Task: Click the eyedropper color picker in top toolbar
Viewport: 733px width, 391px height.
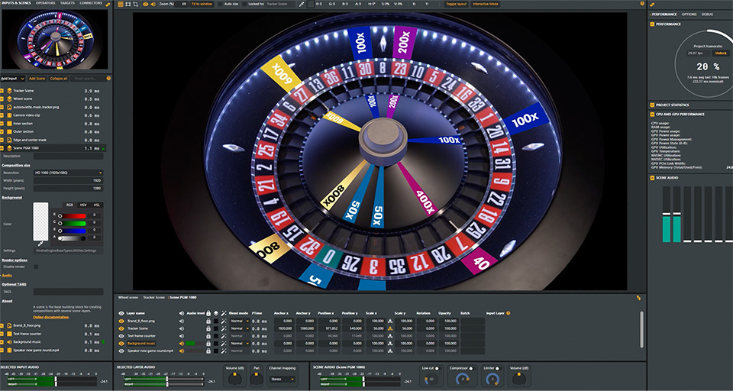Action: (x=302, y=4)
